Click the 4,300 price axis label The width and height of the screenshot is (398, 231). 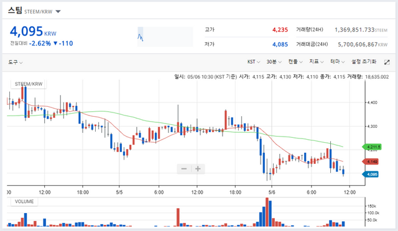point(372,126)
